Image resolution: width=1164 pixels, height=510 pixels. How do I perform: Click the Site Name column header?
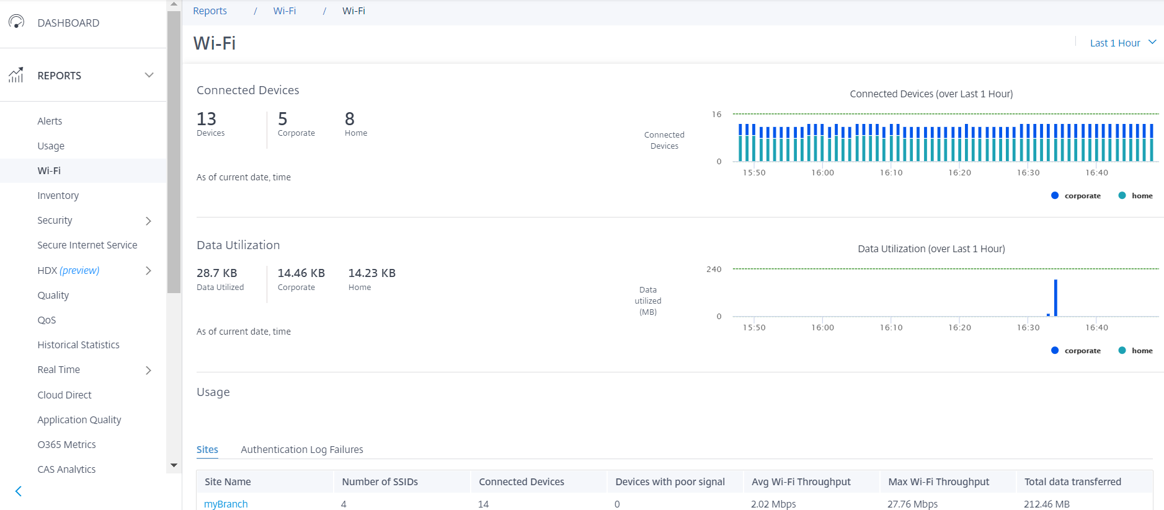click(265, 481)
